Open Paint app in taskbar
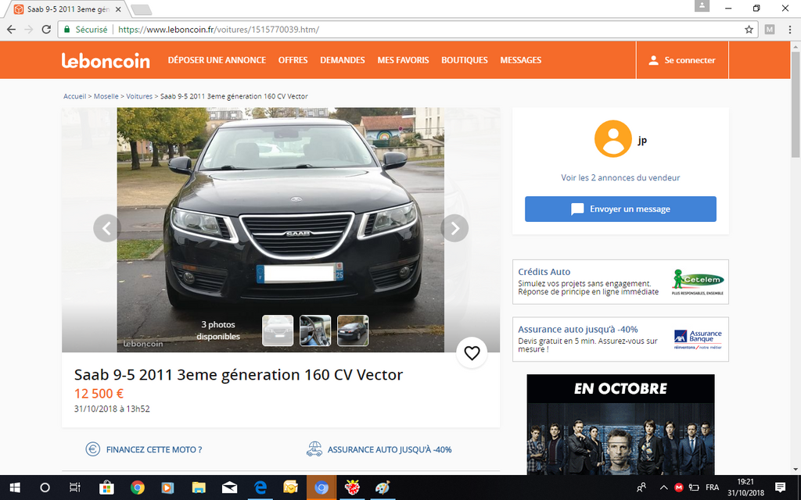The image size is (801, 500). (x=383, y=487)
